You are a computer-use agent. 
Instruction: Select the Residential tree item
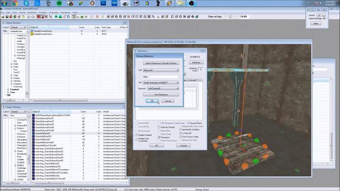(x=22, y=154)
